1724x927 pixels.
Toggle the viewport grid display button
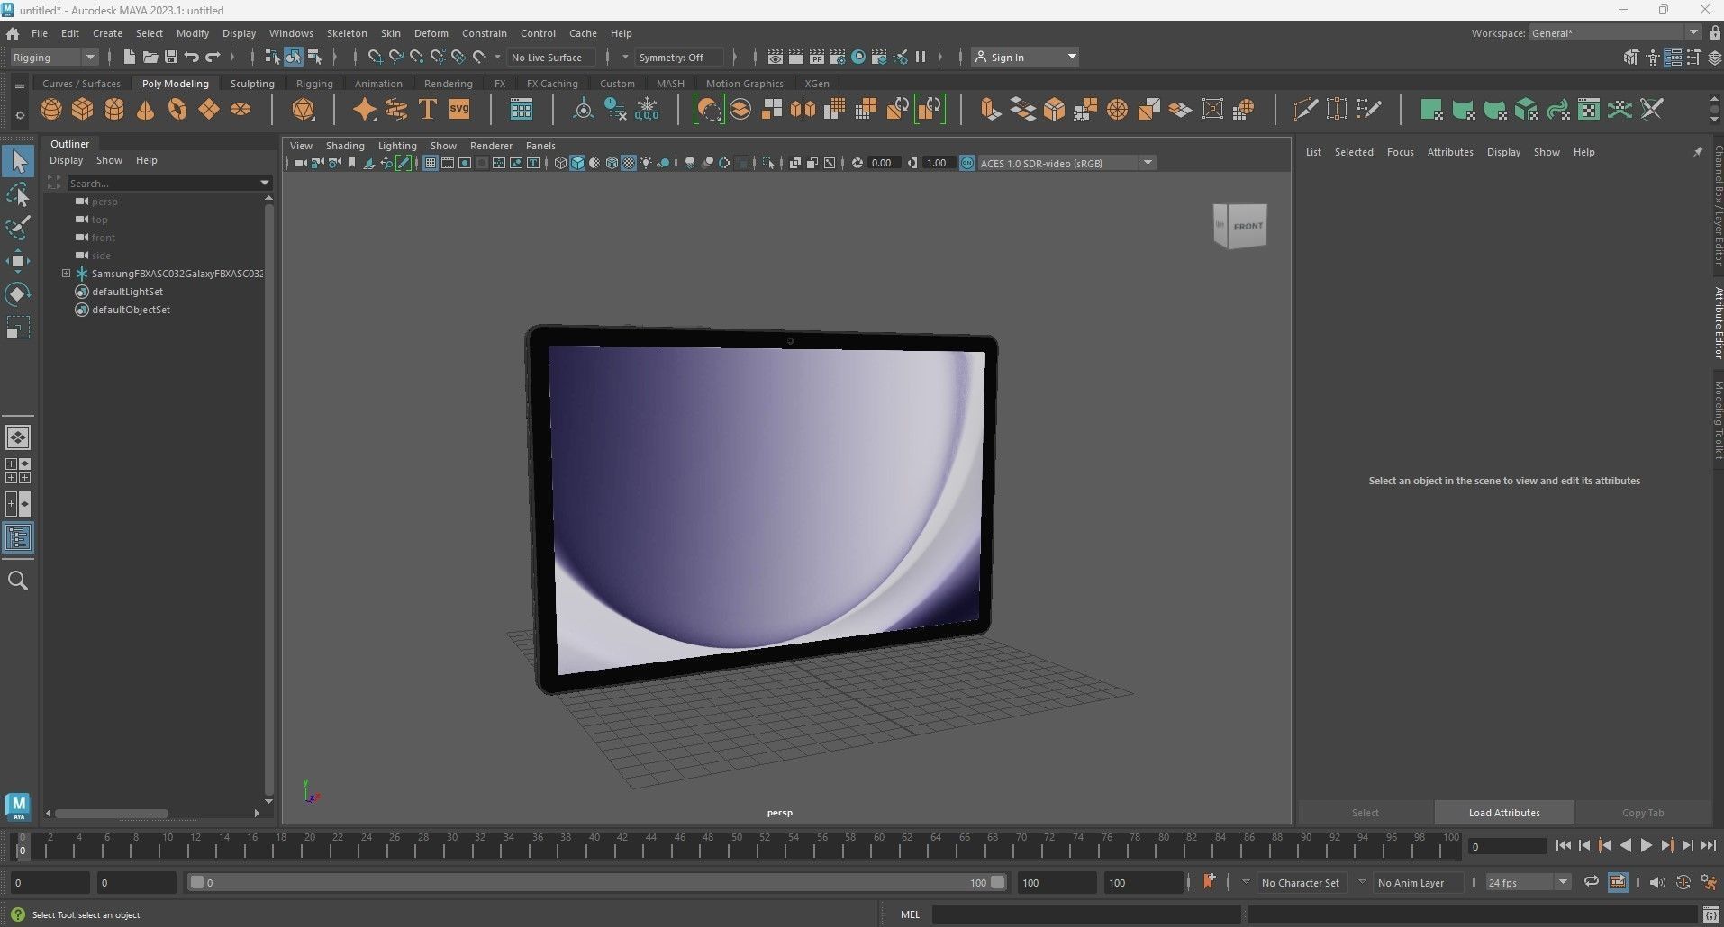[x=431, y=163]
